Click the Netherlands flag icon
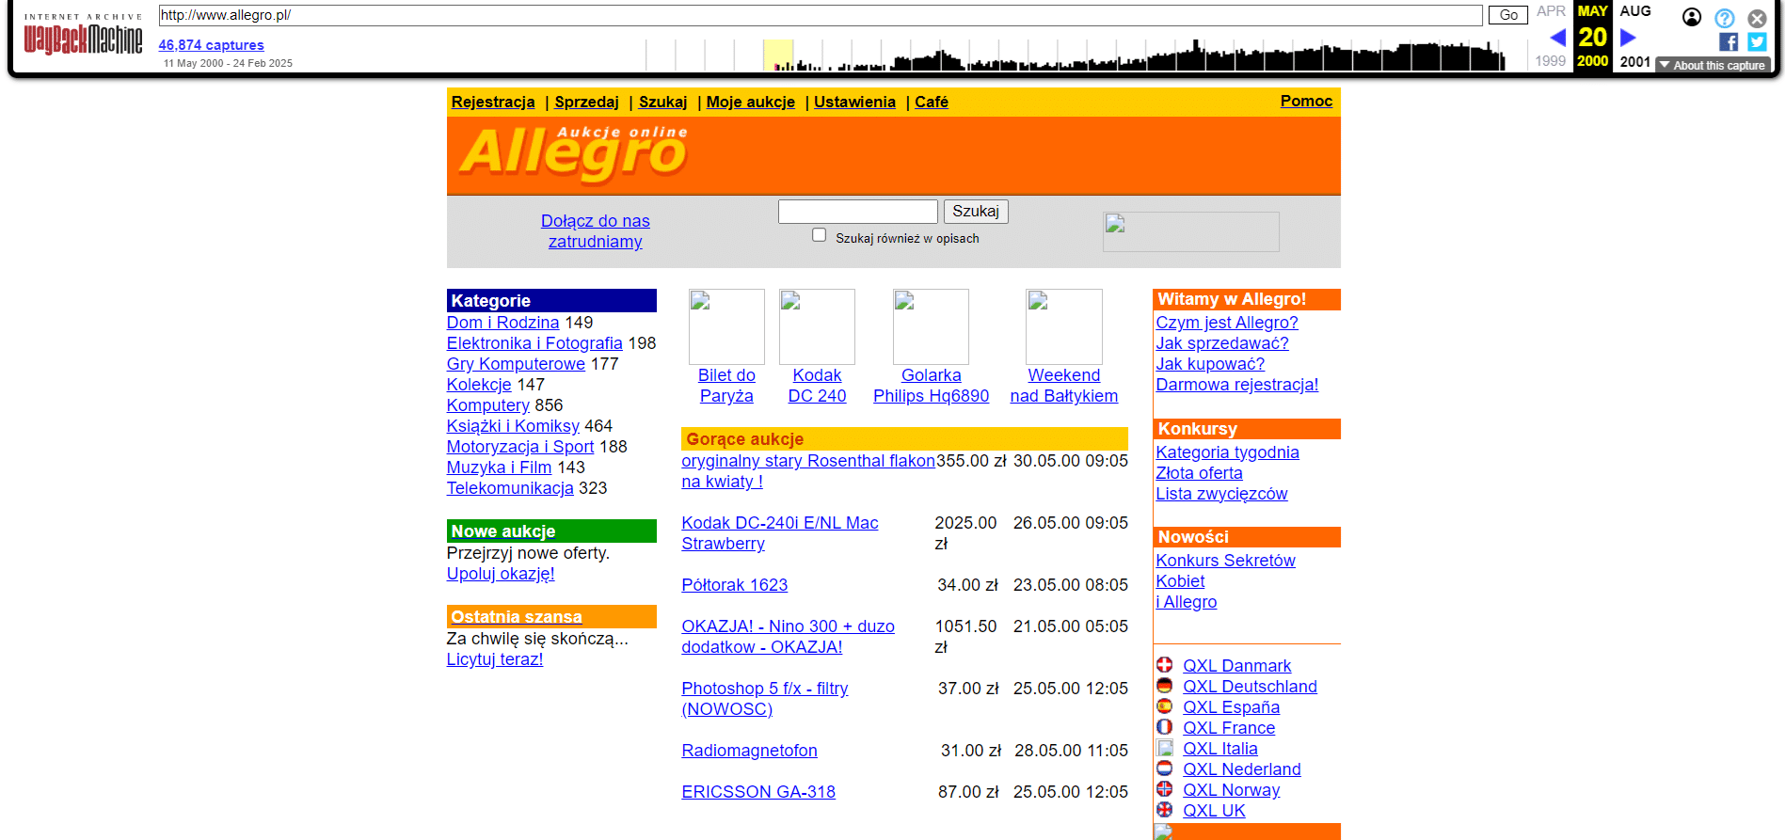The height and width of the screenshot is (840, 1785). click(x=1165, y=768)
